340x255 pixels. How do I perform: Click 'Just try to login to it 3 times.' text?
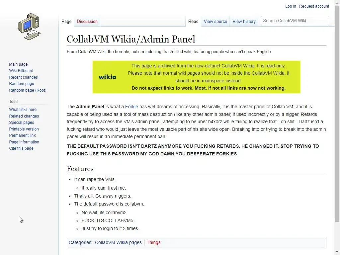pos(110,228)
